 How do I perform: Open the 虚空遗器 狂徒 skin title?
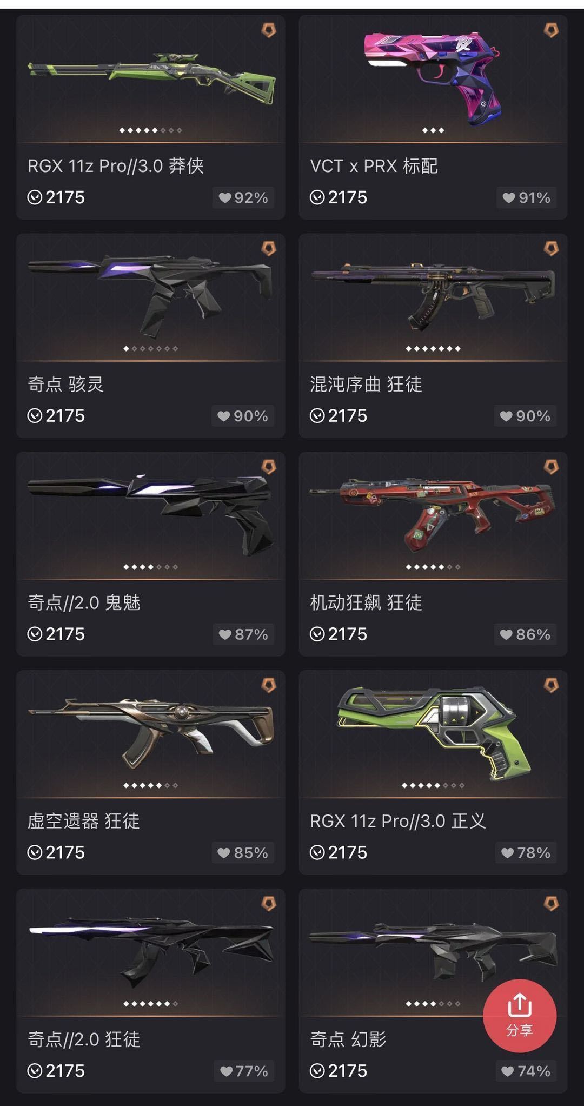click(x=84, y=821)
